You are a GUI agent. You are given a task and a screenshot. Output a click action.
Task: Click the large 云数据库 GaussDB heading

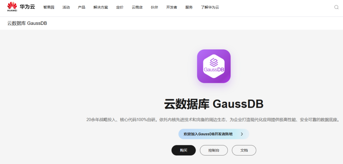click(214, 104)
